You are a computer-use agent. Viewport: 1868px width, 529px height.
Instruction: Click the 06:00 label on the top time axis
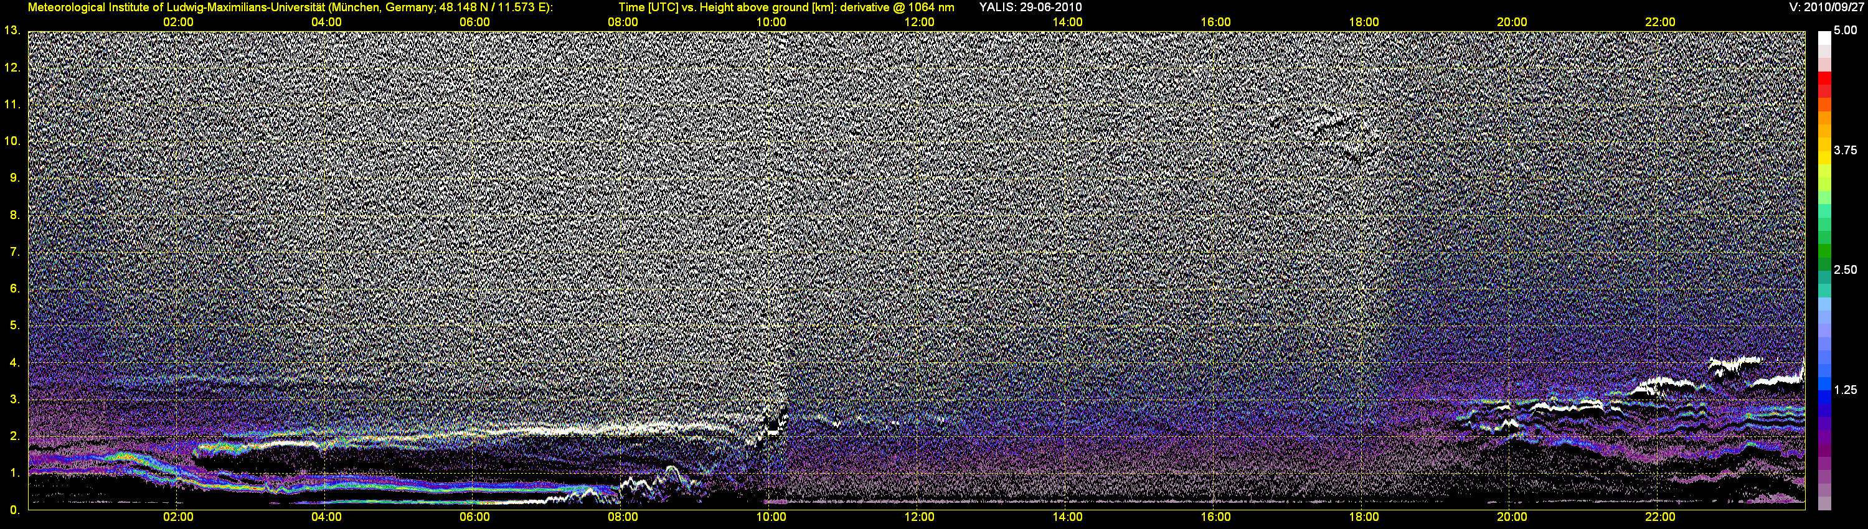475,22
